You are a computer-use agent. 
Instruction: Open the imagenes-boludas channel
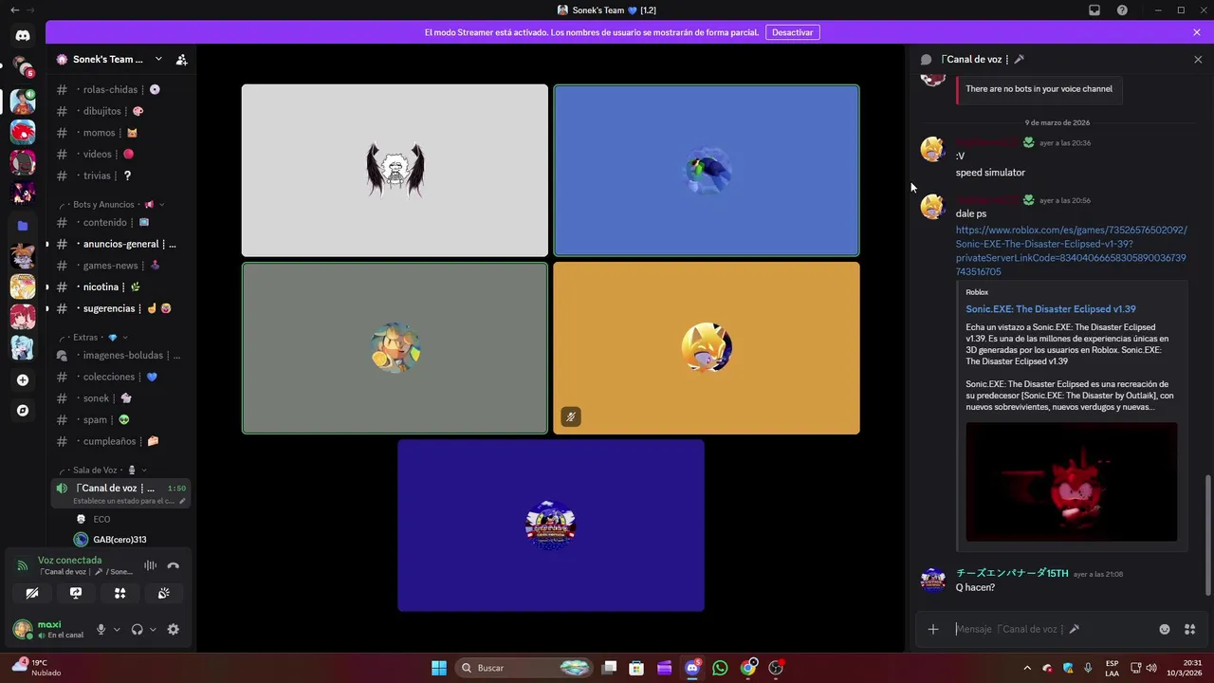point(121,355)
